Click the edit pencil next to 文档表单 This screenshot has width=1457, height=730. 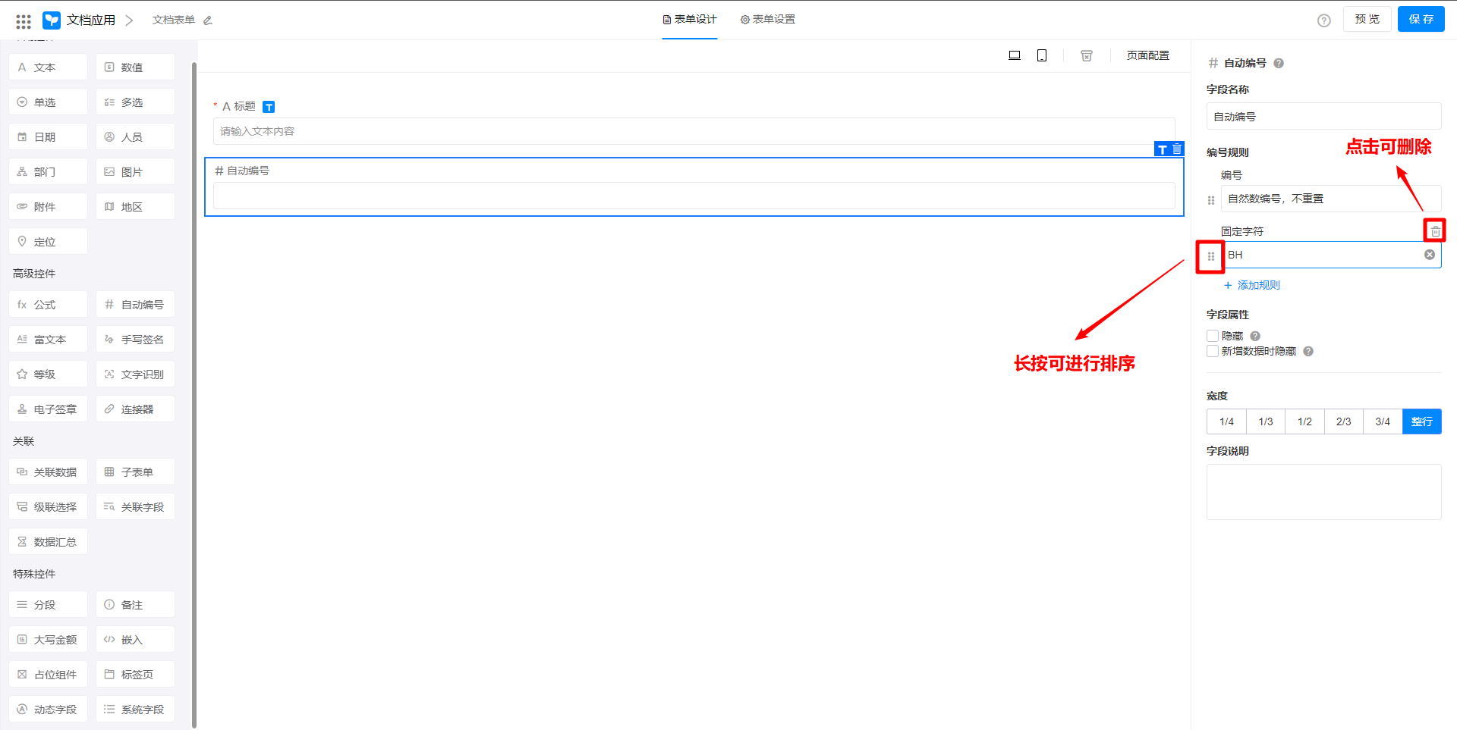(x=208, y=20)
